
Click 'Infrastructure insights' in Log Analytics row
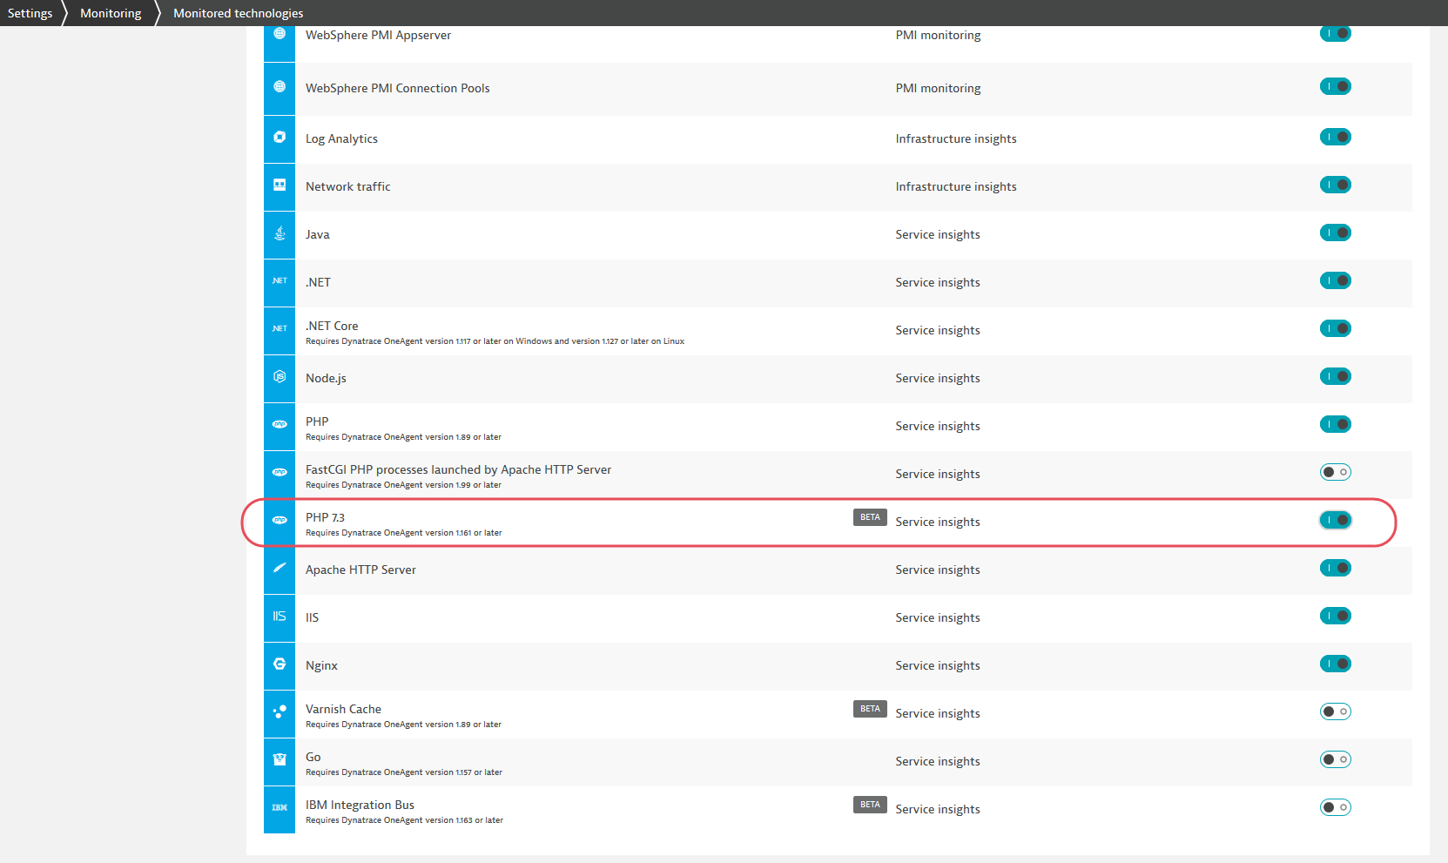[x=956, y=138]
